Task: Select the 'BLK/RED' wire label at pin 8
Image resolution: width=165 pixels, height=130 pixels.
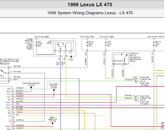Action: click(x=19, y=107)
